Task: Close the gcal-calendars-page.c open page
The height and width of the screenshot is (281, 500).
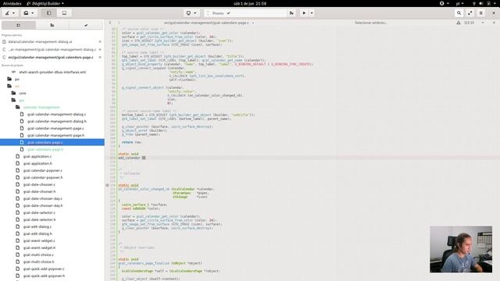Action: coord(100,57)
